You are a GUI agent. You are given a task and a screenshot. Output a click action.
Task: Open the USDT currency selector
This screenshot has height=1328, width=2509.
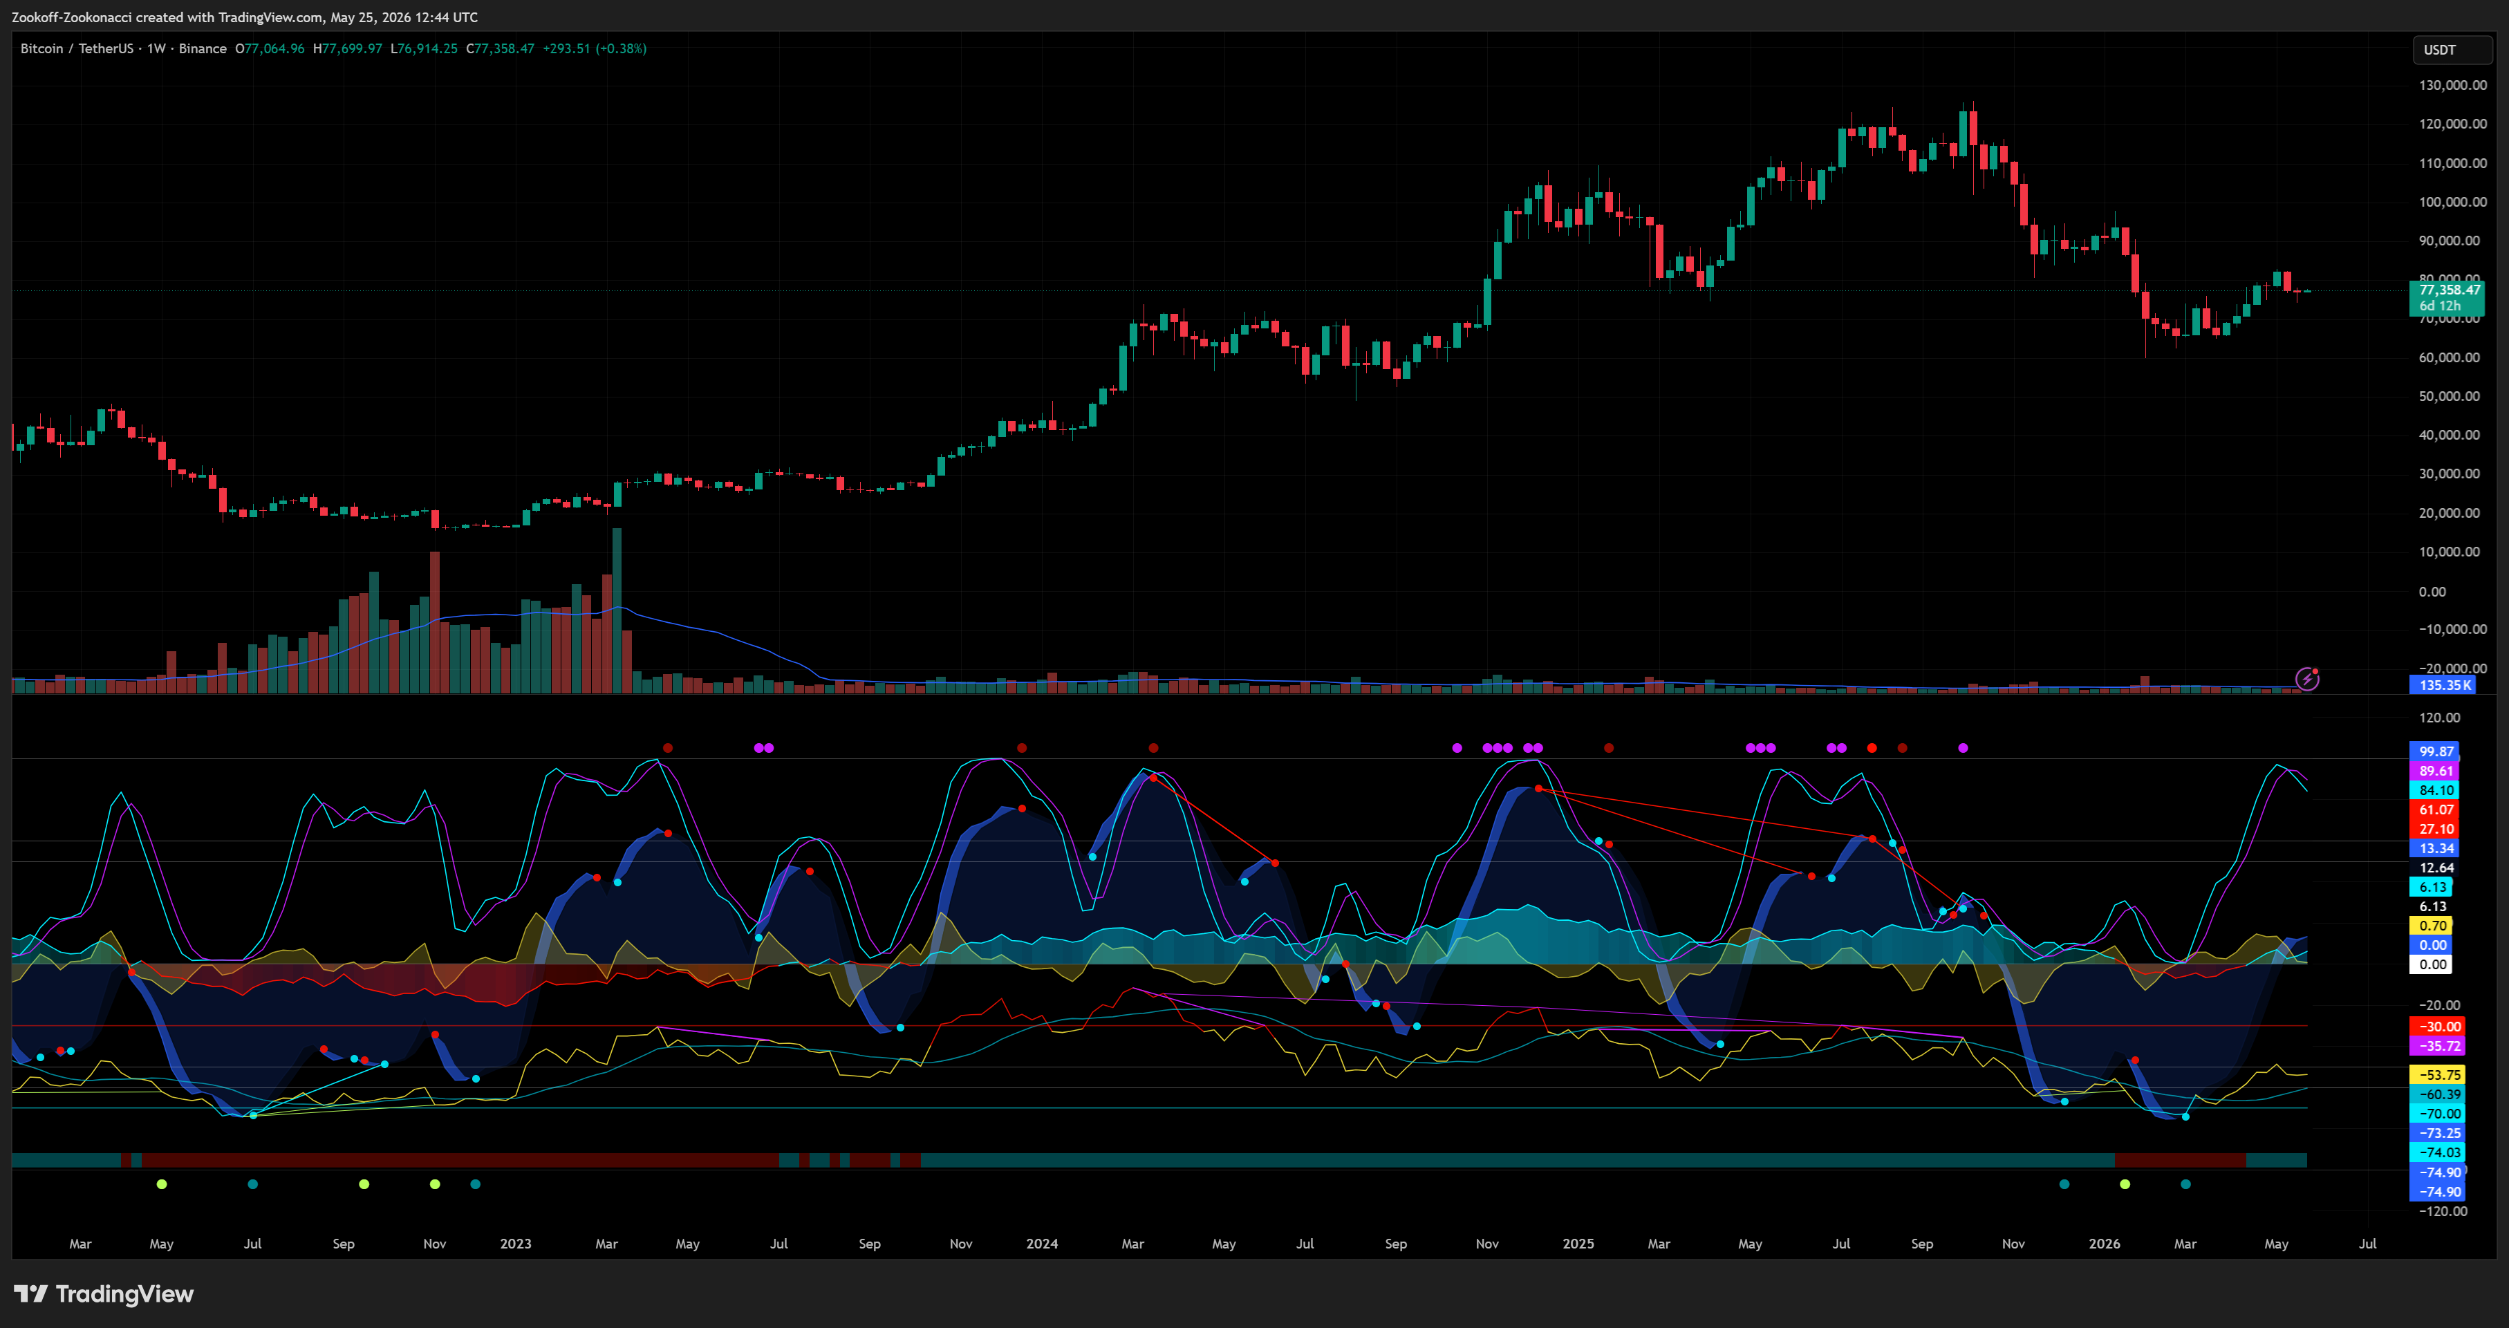pyautogui.click(x=2452, y=50)
